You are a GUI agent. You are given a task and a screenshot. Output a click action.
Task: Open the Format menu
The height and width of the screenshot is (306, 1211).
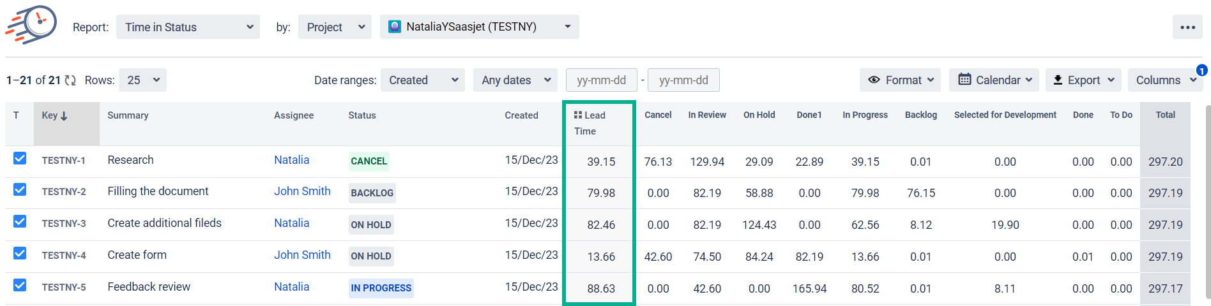(900, 80)
